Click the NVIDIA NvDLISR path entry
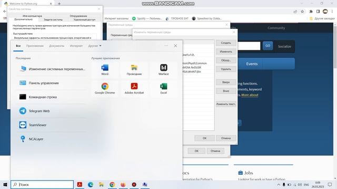337x189 pixels. [x=192, y=68]
